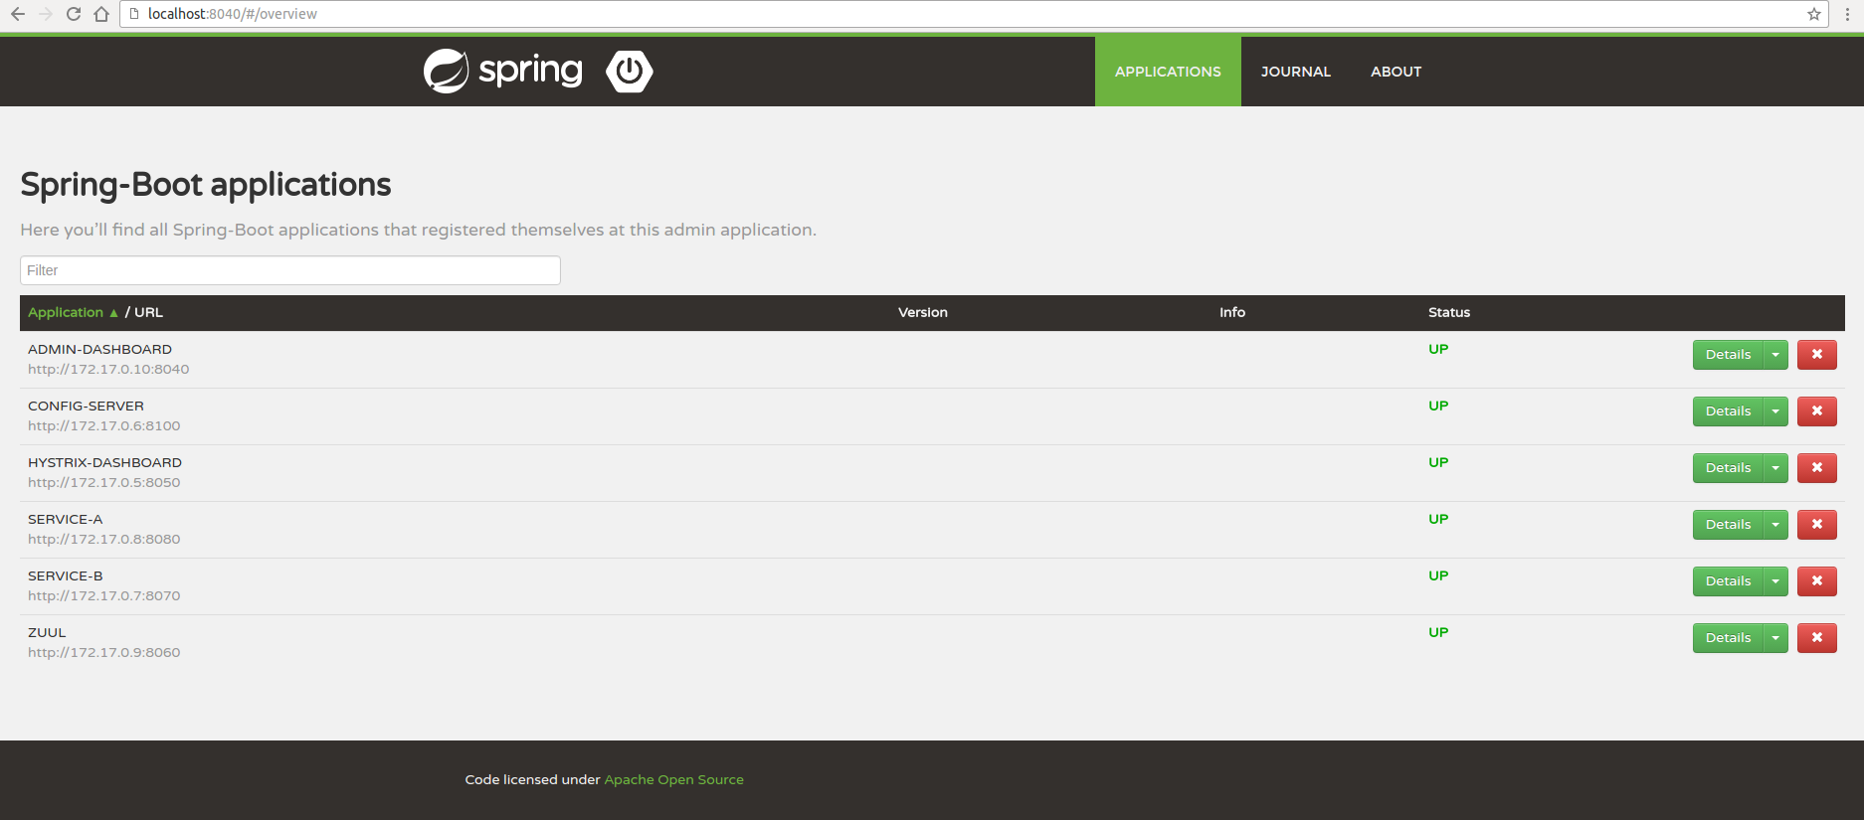1864x820 pixels.
Task: Select the CONFIG-SERVER application name
Action: click(86, 406)
